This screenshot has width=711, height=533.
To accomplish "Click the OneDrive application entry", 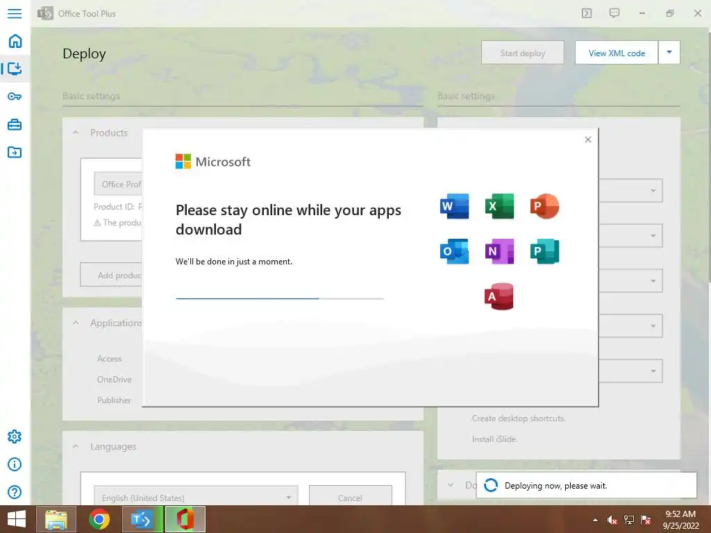I will click(x=115, y=380).
